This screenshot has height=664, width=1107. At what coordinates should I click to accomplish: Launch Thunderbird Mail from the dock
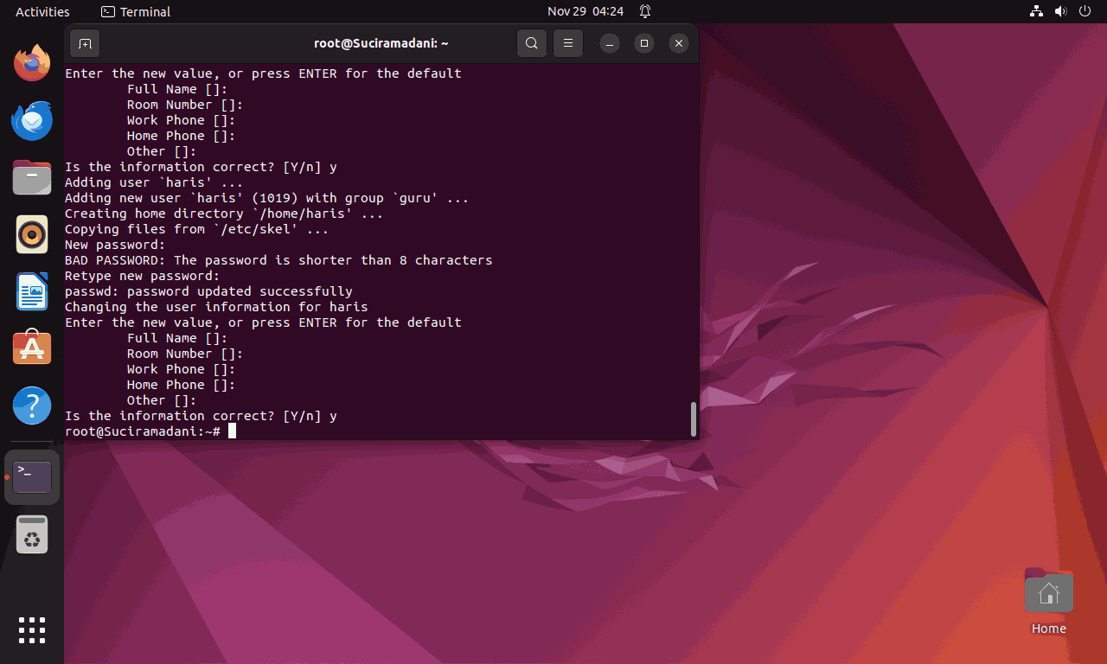[32, 120]
